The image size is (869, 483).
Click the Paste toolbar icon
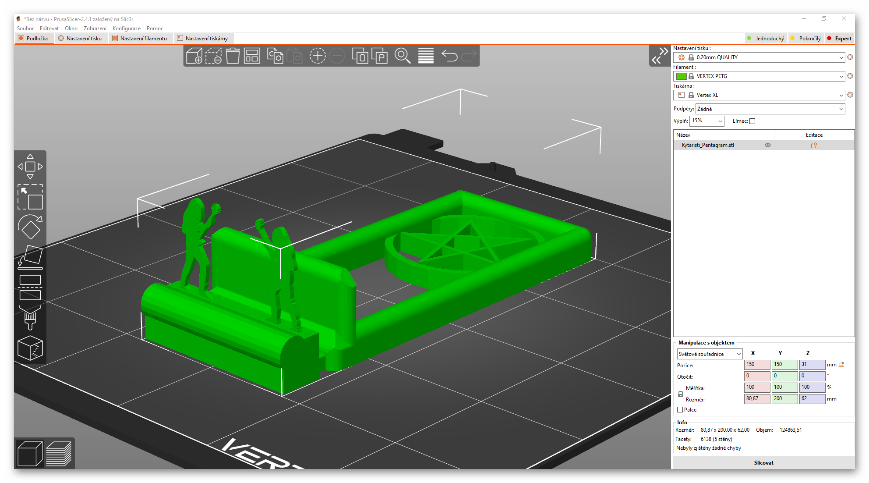[x=294, y=56]
